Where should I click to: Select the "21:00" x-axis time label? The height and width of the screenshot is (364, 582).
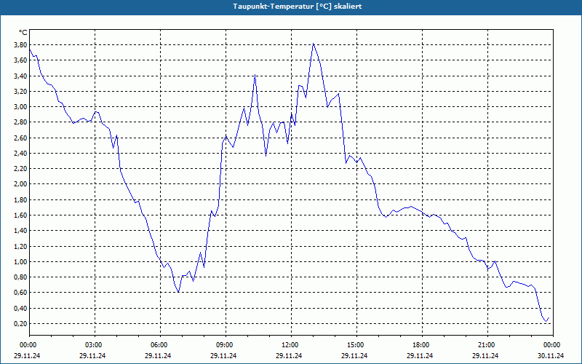485,345
